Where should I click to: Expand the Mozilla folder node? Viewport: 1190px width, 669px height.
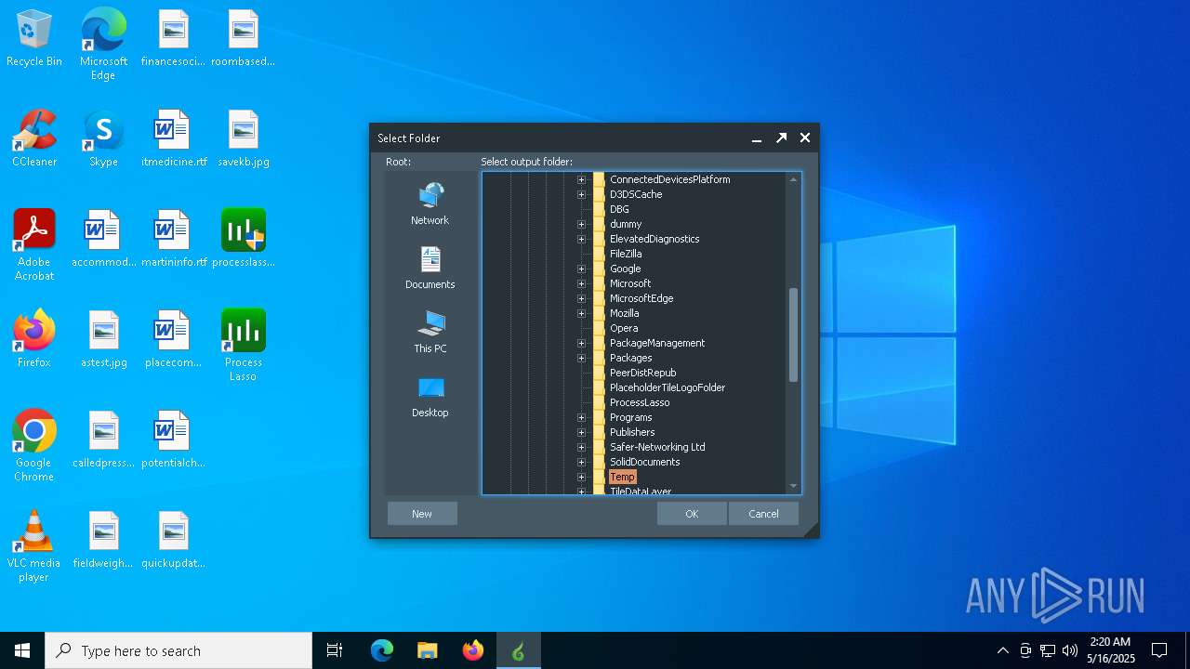pyautogui.click(x=581, y=313)
